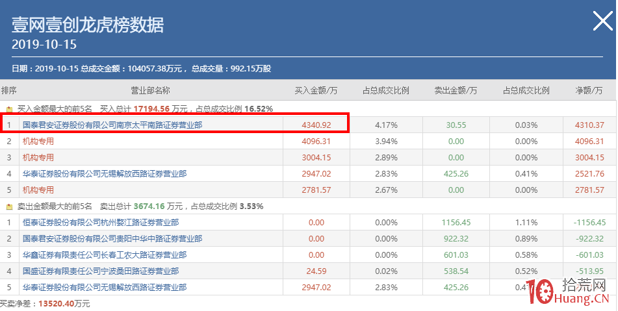Click 总成交量 value 992.15万股
The width and height of the screenshot is (618, 311).
(x=251, y=69)
